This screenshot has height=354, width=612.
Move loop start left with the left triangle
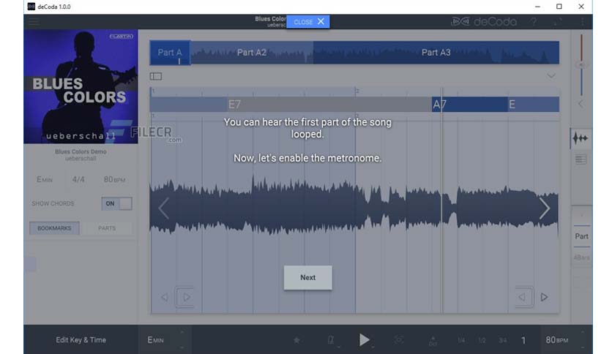[x=164, y=298]
